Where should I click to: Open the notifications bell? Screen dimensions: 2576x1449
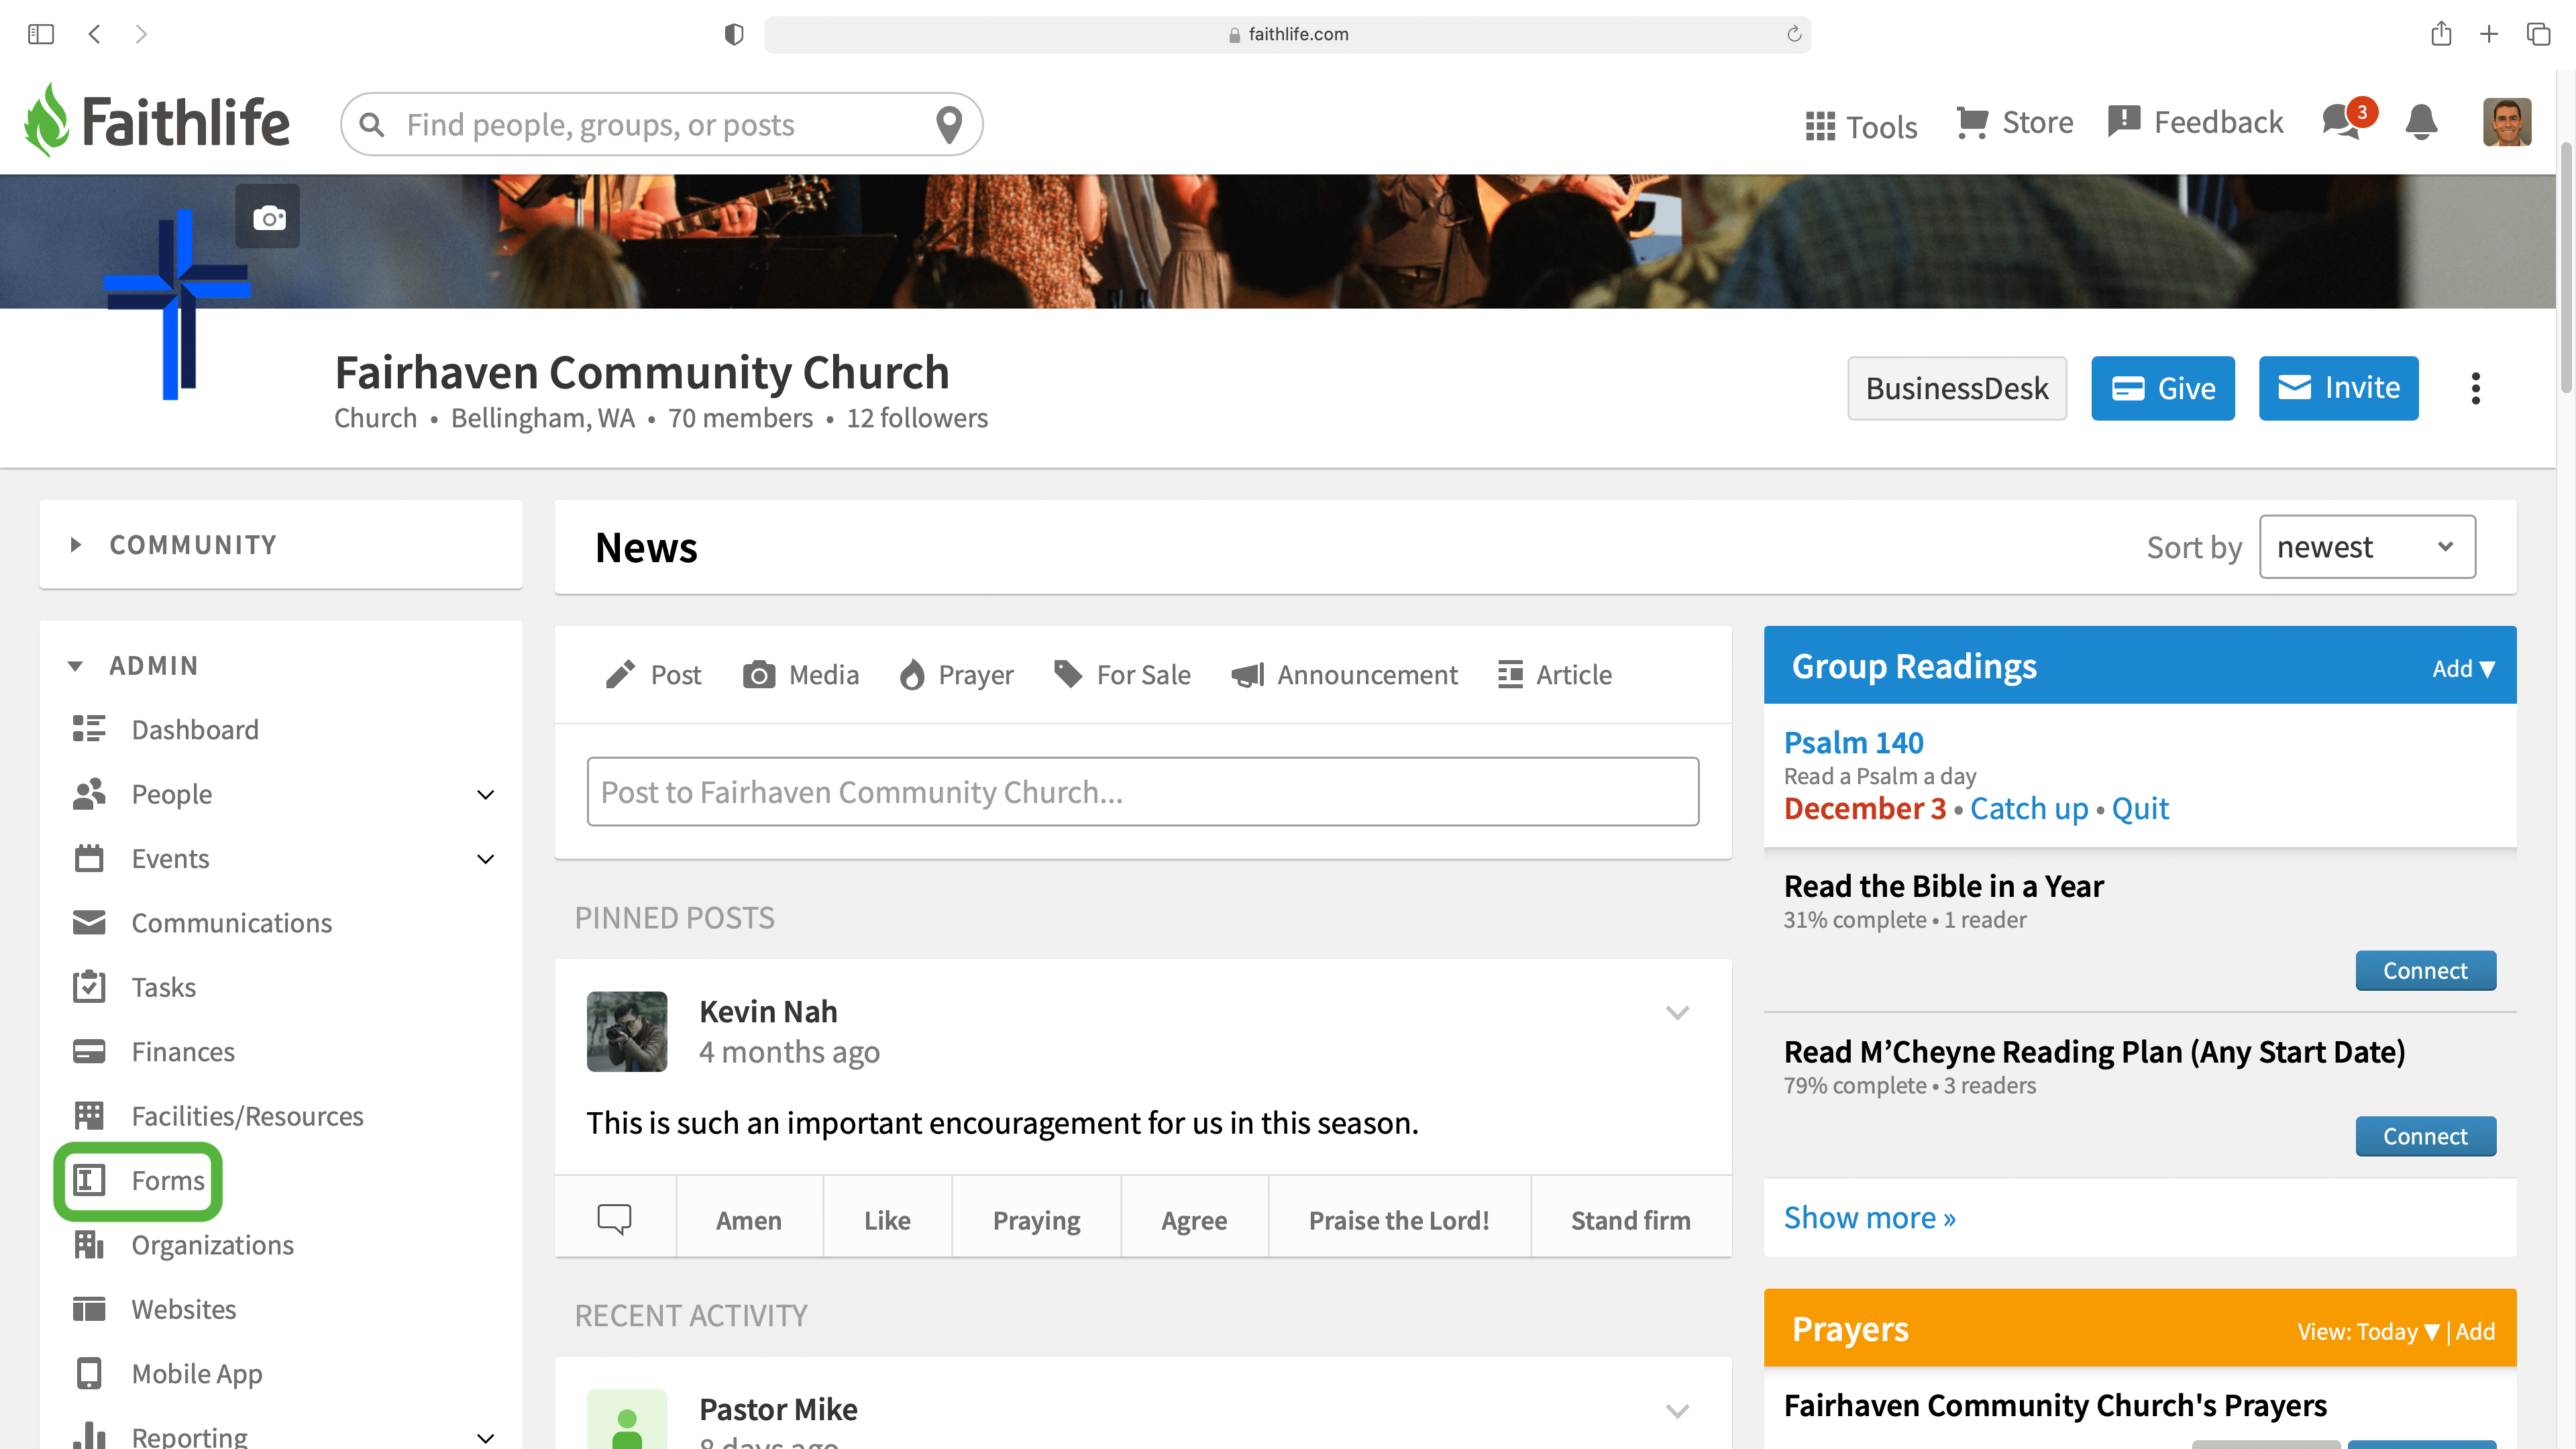(x=2421, y=122)
